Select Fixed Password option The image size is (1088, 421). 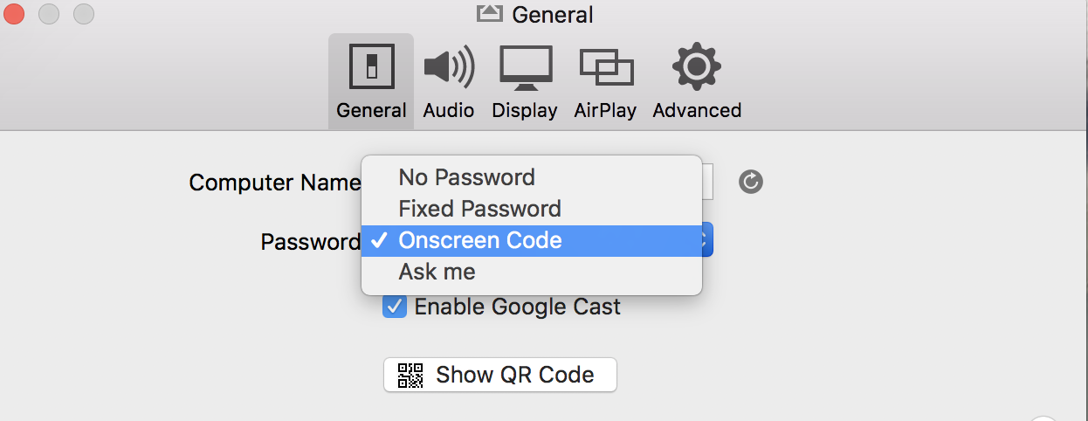point(479,209)
